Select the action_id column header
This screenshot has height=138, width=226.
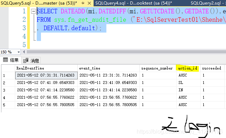point(188,68)
